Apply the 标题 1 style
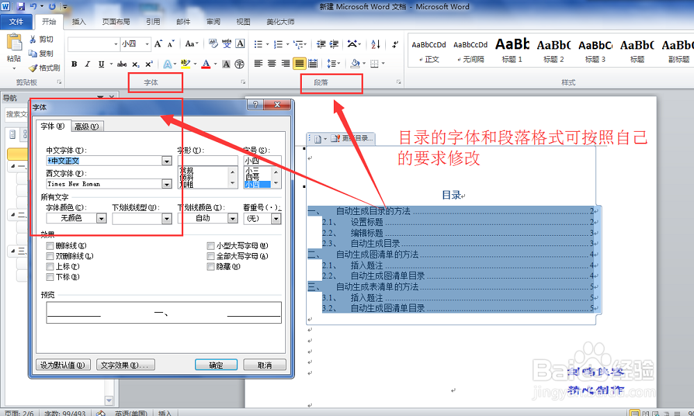 (x=512, y=51)
